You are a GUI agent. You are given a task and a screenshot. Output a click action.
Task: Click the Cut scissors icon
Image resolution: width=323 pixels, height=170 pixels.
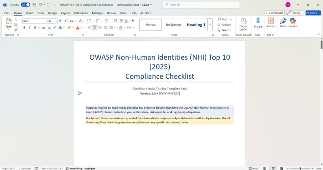coord(16,19)
